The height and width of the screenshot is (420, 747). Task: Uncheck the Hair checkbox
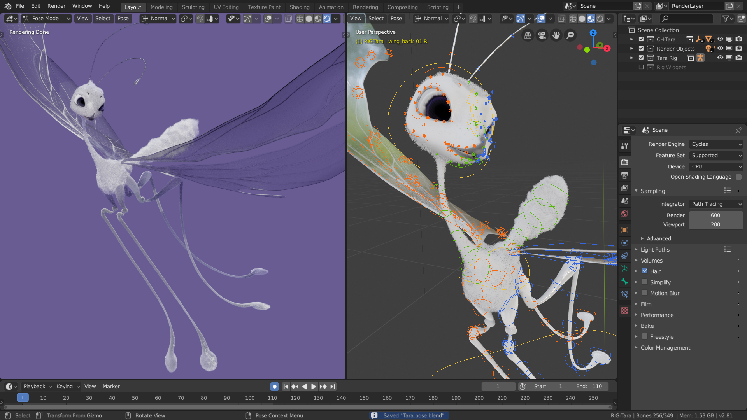(x=645, y=271)
